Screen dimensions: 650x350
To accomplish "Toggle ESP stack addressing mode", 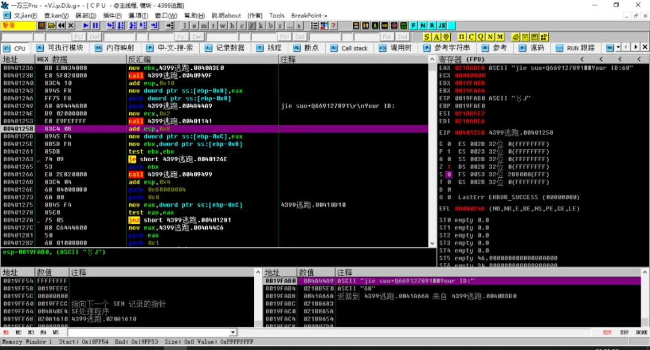I will (608, 333).
